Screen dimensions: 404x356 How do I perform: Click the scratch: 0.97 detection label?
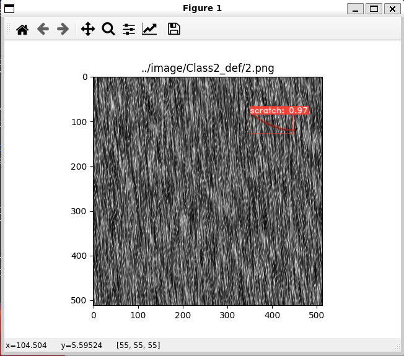(x=279, y=110)
